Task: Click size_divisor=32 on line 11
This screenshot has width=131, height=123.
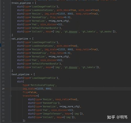Action: point(51,25)
